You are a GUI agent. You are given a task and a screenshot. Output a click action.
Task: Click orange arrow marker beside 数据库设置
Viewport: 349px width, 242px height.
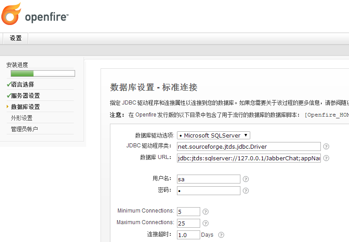(x=8, y=107)
